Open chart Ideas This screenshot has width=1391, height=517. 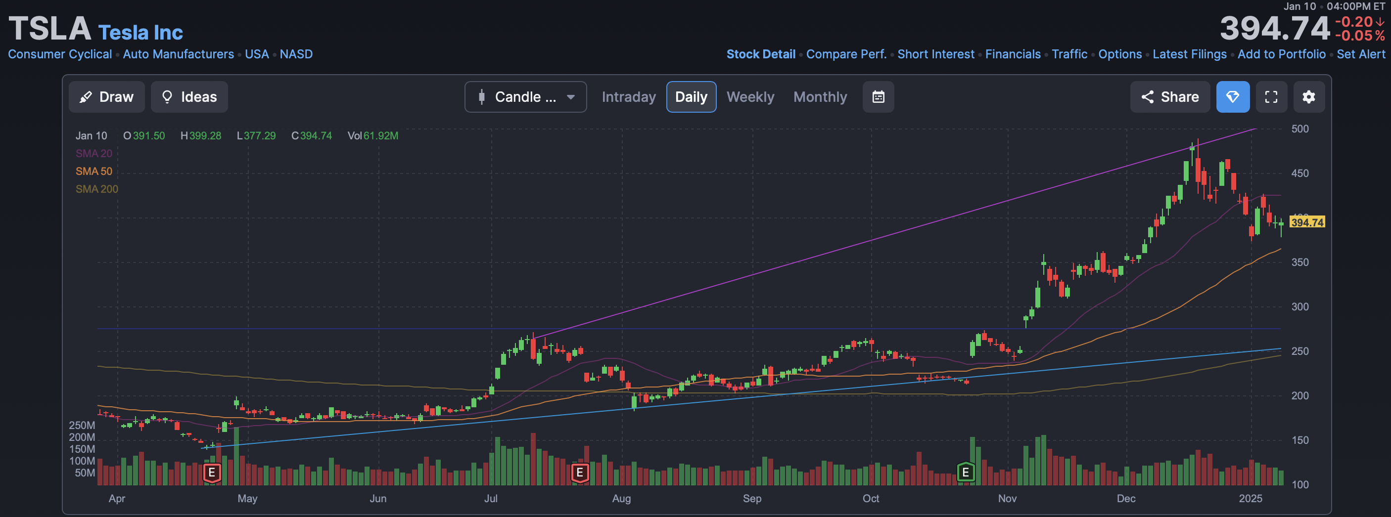189,97
